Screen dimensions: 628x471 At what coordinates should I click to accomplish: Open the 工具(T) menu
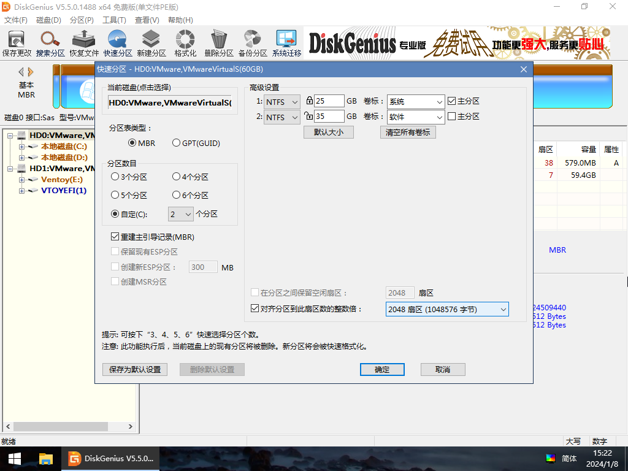tap(114, 20)
